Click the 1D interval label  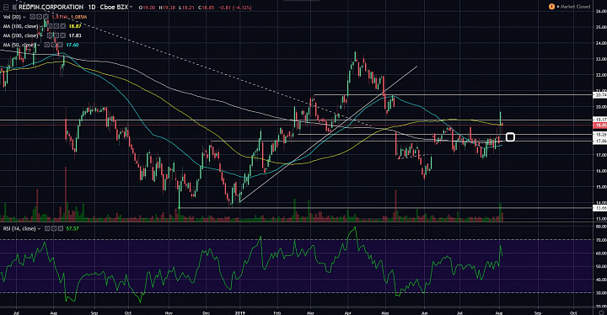click(91, 7)
